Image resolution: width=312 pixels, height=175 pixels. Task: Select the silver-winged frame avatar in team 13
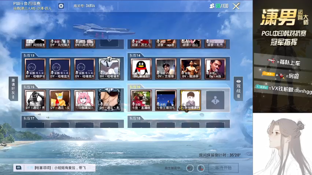[x=109, y=69]
